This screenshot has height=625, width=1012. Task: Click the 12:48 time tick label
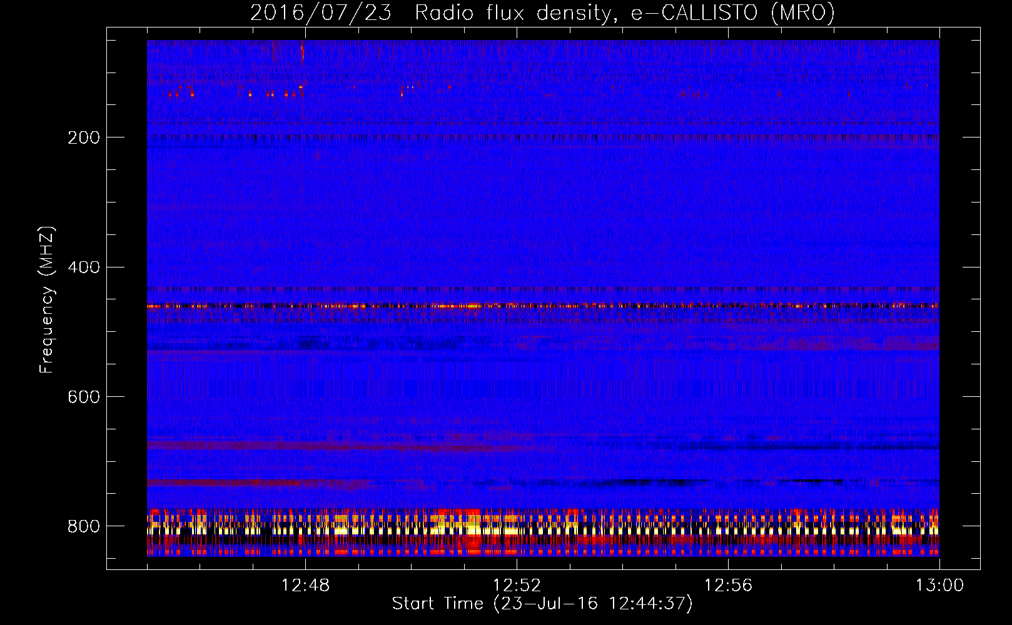click(305, 586)
